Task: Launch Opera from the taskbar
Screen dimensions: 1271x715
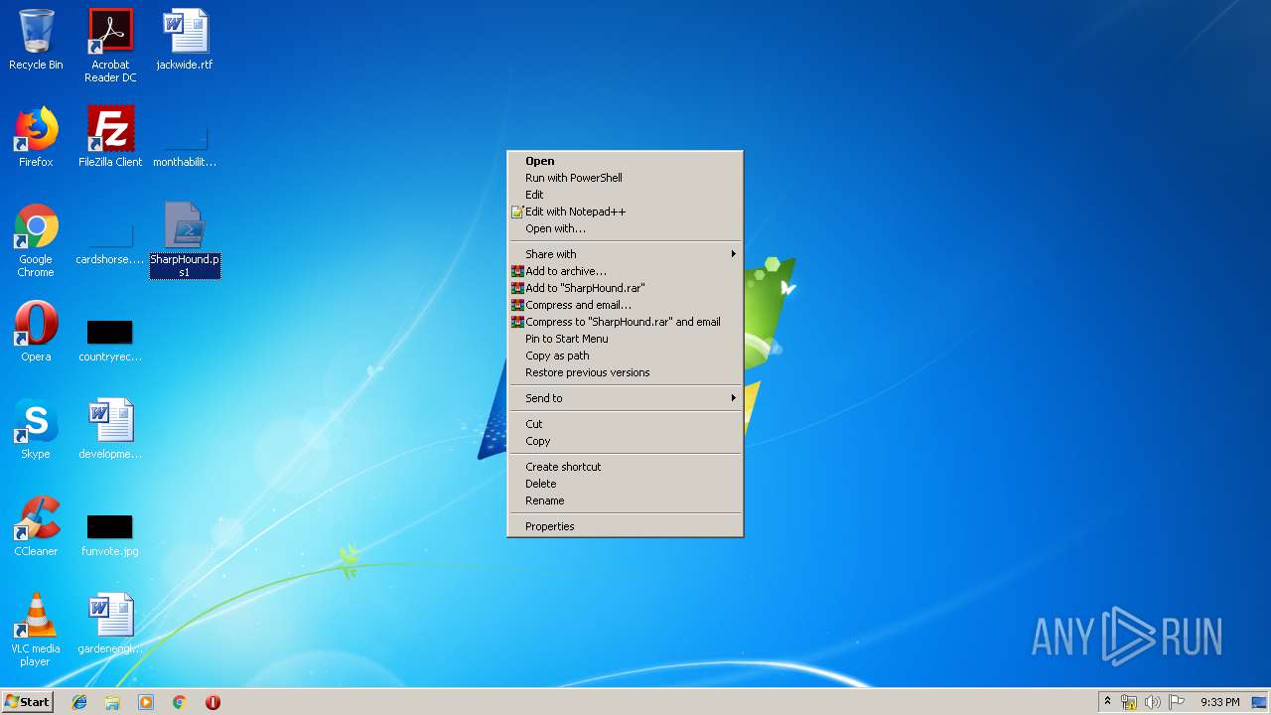Action: 212,702
